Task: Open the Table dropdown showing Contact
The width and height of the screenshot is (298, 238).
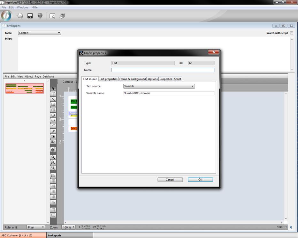Action: pos(39,33)
